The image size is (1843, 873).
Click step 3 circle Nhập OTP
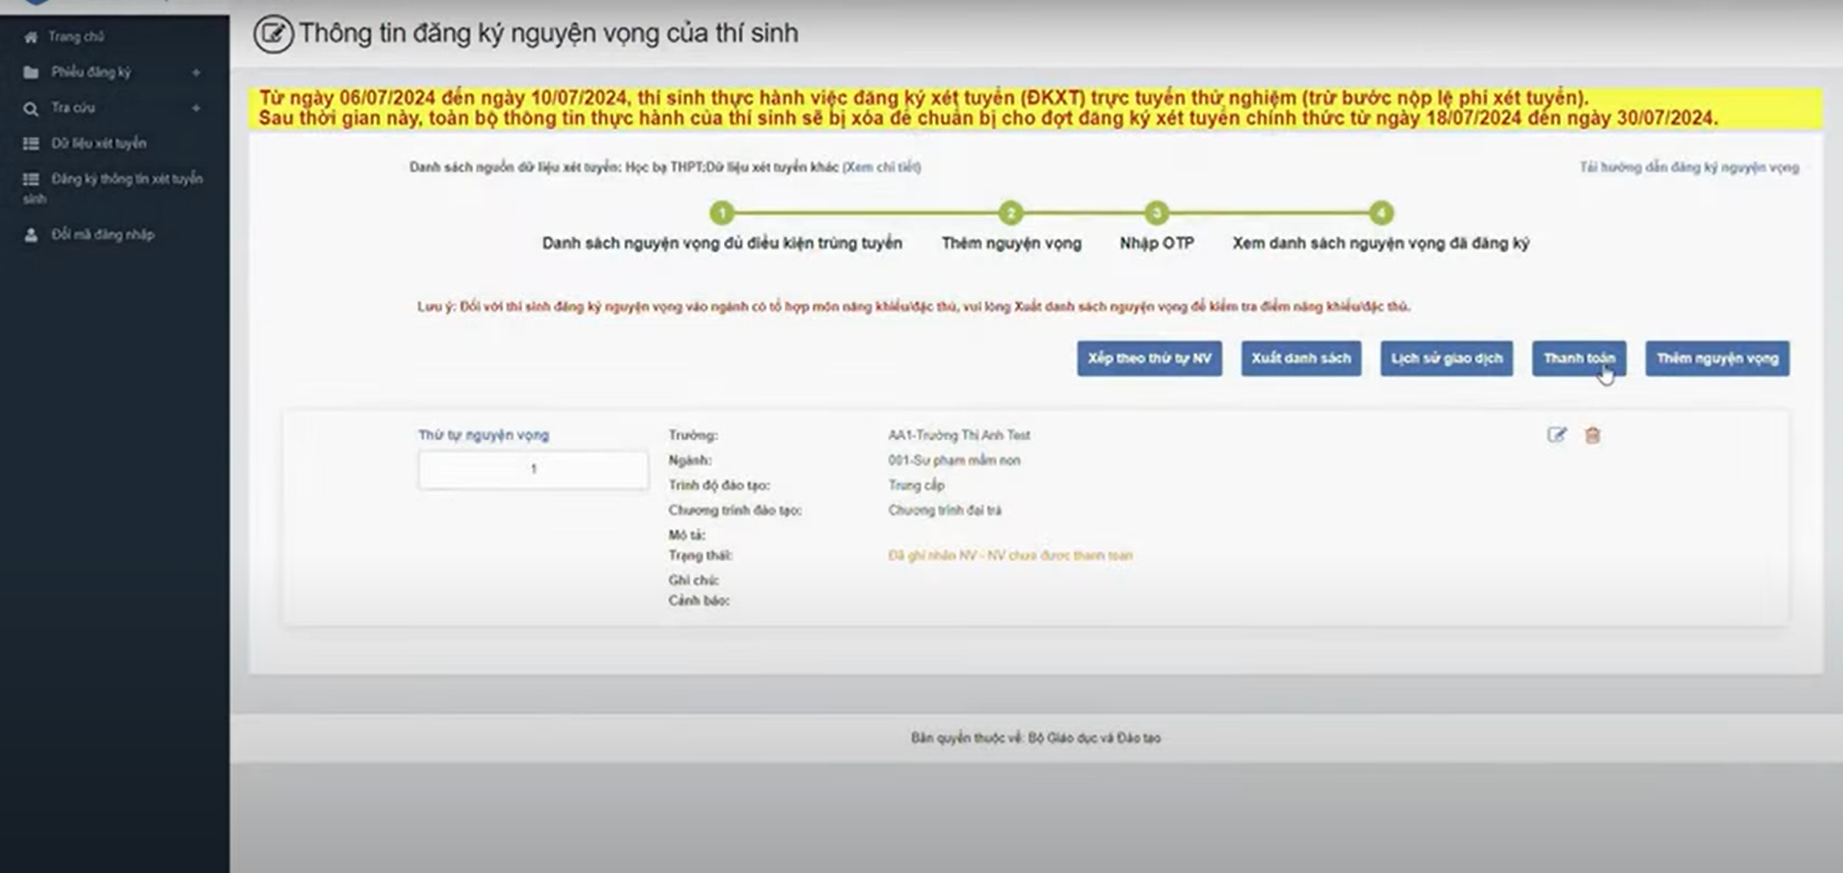(x=1157, y=213)
